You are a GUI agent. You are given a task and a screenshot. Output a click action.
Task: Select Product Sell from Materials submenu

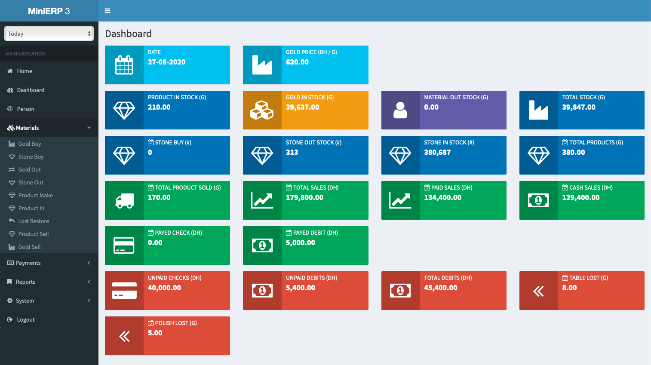click(x=34, y=234)
